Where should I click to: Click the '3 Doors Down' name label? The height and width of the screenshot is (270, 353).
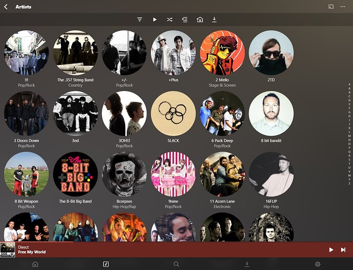tap(26, 141)
